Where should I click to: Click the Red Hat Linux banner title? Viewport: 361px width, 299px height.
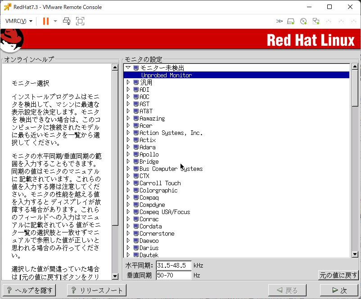(x=311, y=40)
